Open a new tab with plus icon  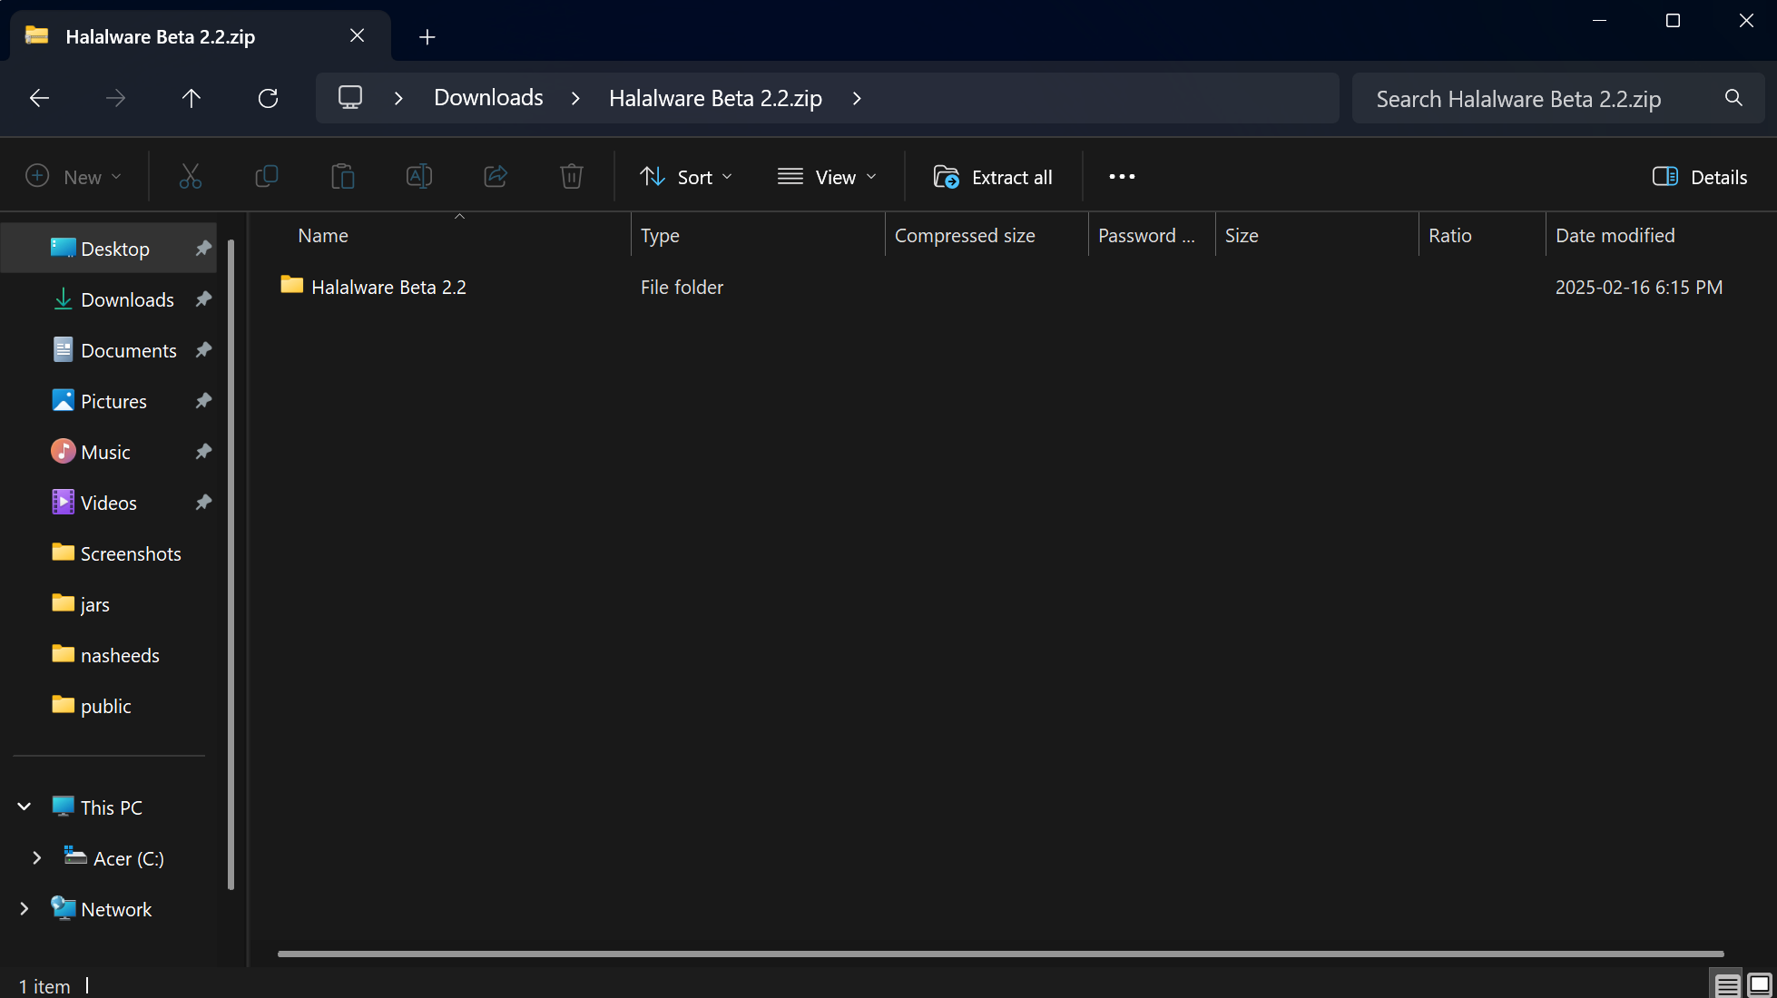(x=427, y=37)
